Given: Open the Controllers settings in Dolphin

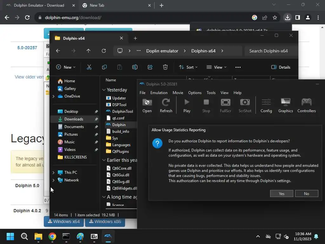Looking at the screenshot, I should (x=307, y=105).
